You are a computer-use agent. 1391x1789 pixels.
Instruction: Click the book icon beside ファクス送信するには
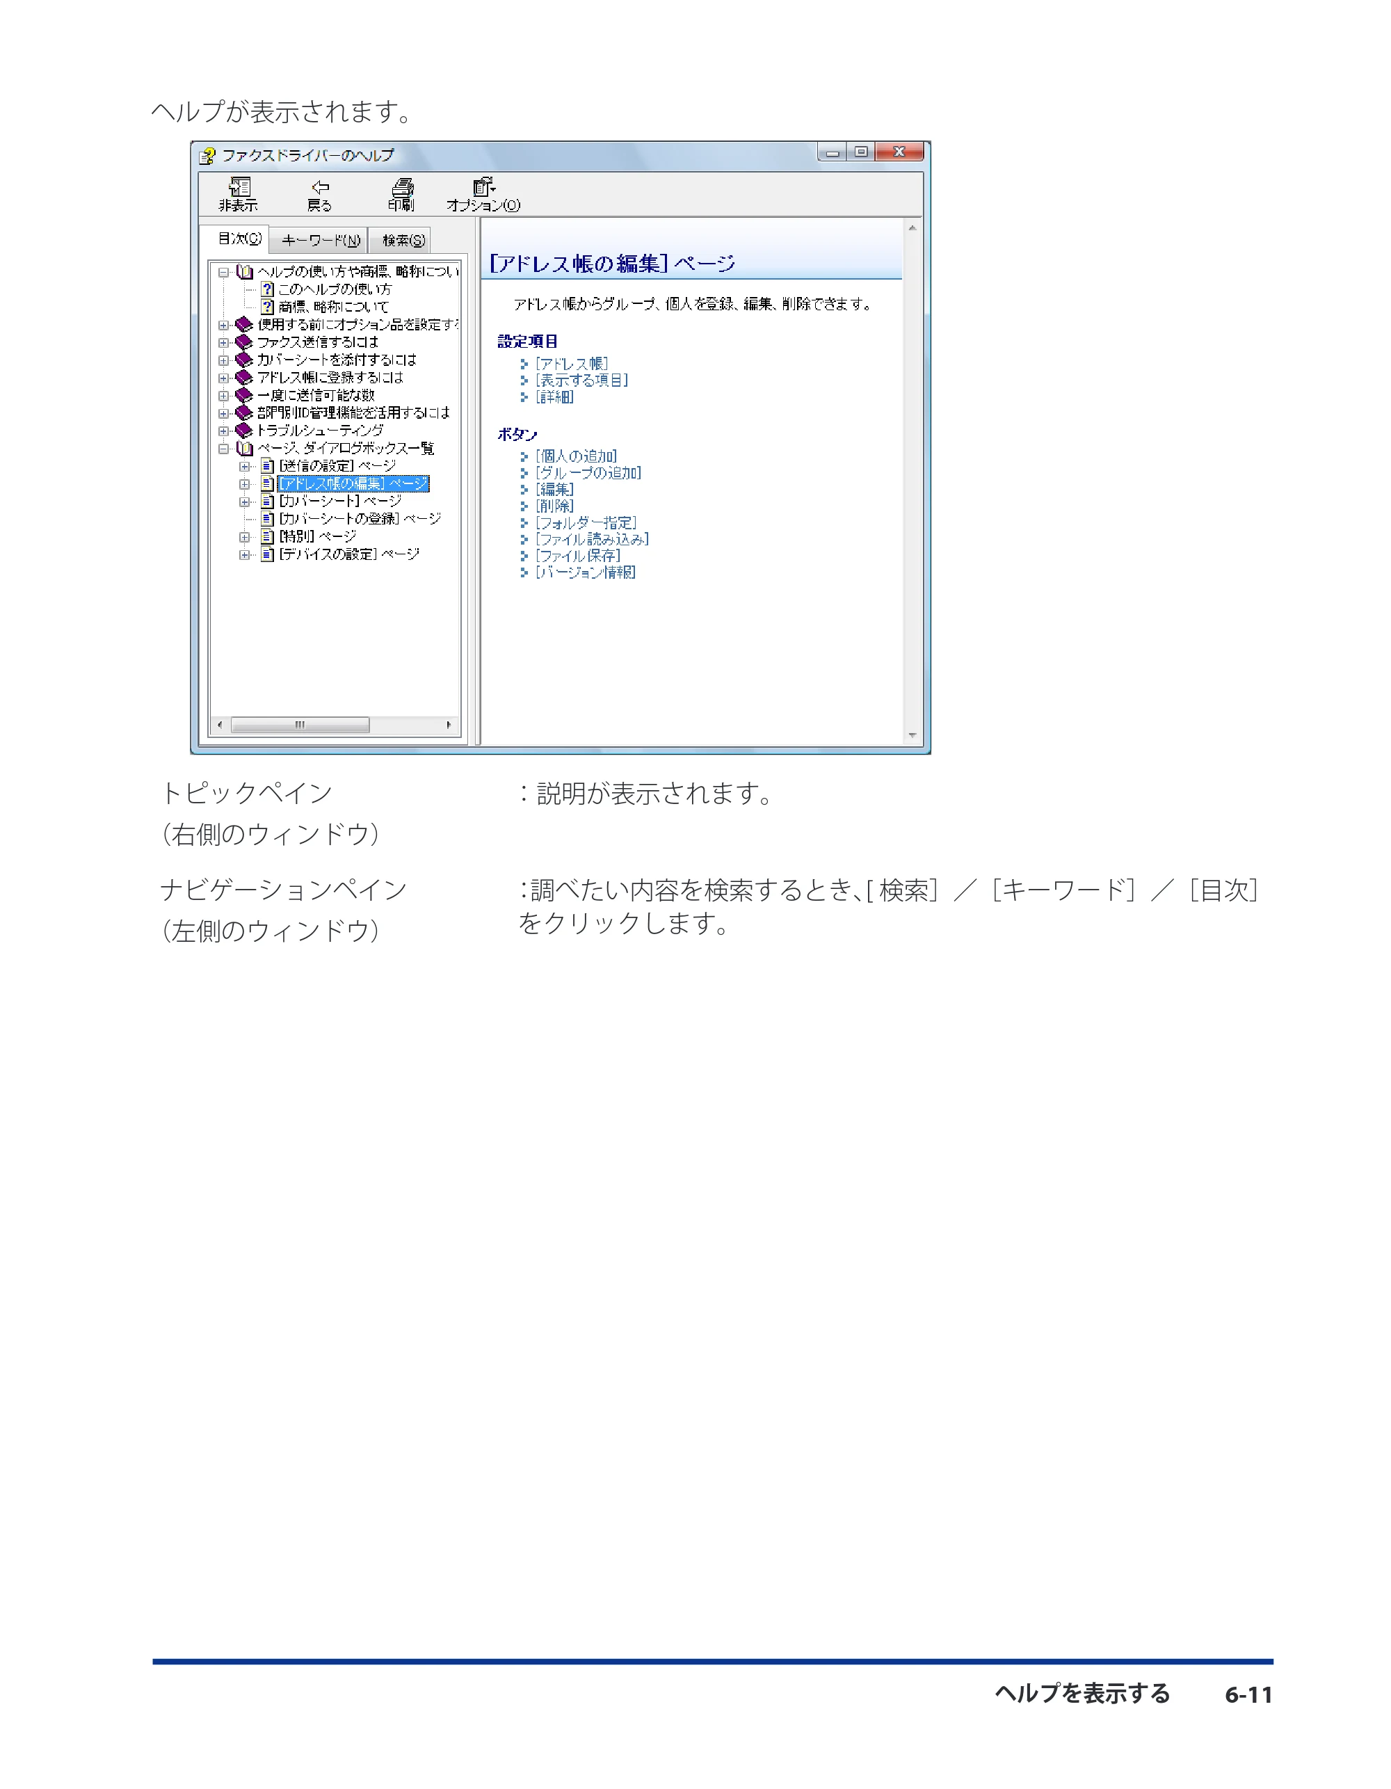tap(244, 342)
